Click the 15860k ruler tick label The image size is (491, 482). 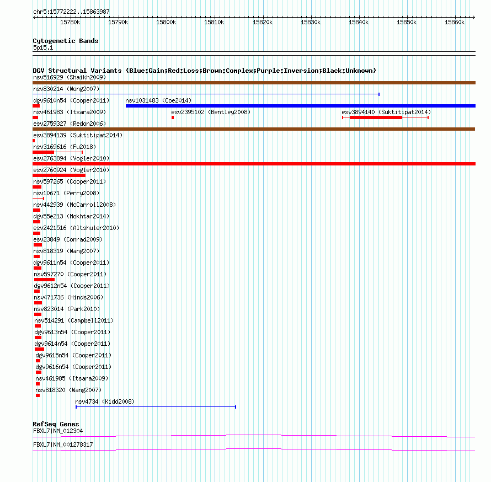455,22
